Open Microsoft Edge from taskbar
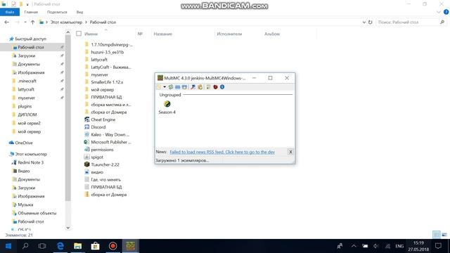The height and width of the screenshot is (253, 450). (x=60, y=246)
